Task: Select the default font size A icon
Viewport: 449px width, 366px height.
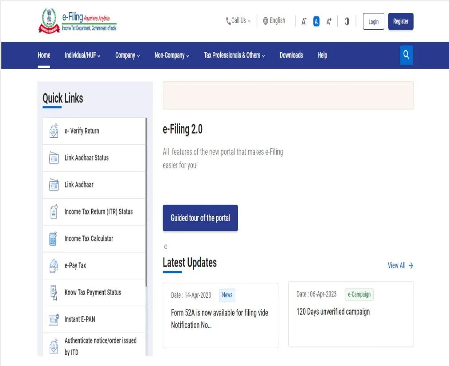Action: tap(316, 21)
